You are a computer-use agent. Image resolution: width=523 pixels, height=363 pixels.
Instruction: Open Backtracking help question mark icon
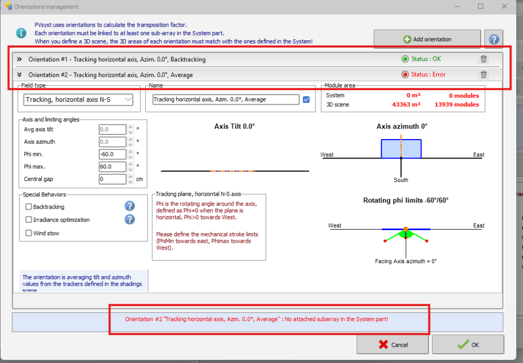point(130,206)
